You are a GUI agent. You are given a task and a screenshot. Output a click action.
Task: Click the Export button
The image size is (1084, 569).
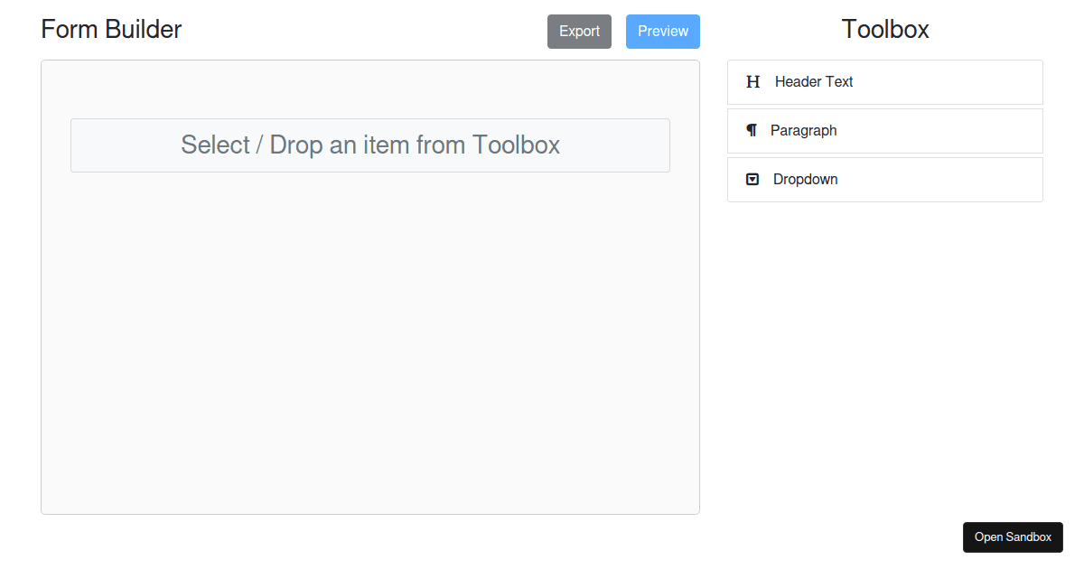click(x=579, y=31)
